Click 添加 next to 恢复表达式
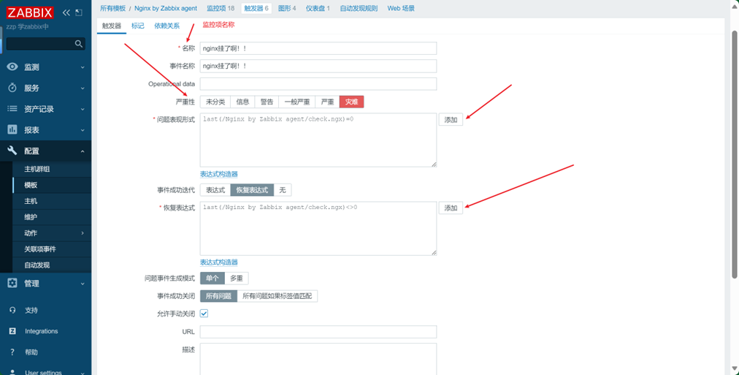 pyautogui.click(x=451, y=208)
